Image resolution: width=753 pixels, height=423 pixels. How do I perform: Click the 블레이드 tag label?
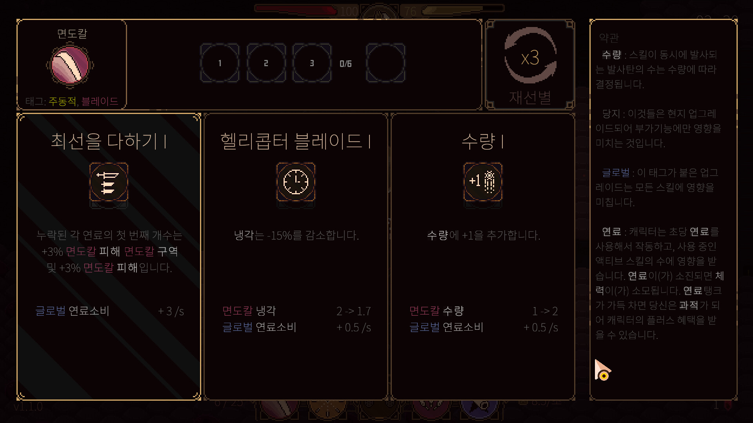pos(100,101)
